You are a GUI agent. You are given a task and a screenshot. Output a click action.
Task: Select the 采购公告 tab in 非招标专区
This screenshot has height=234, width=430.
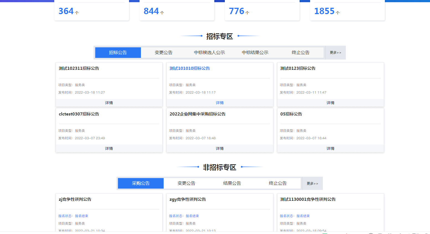[x=141, y=183]
